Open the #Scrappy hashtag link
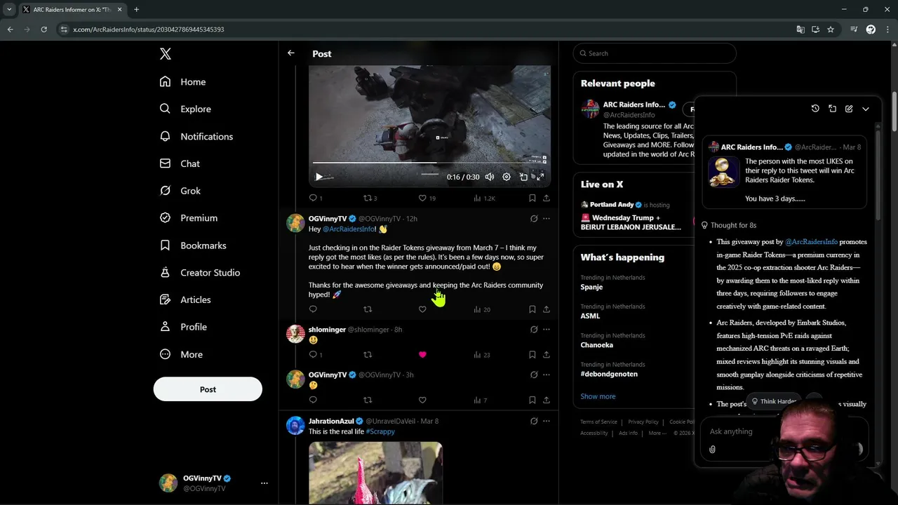Screen dimensions: 898x505 (380, 431)
